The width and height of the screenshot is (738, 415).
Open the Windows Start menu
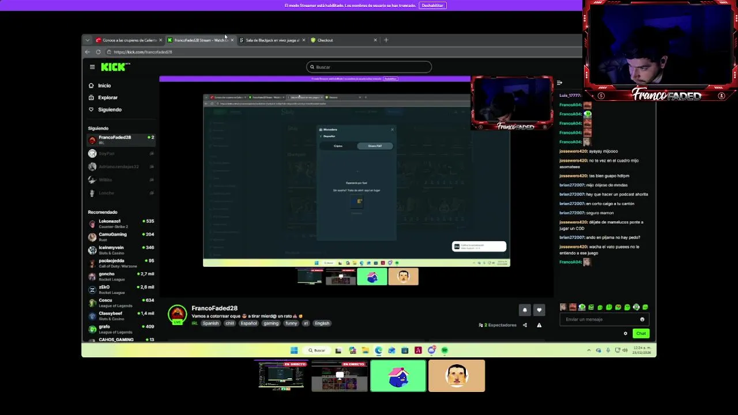pyautogui.click(x=294, y=350)
